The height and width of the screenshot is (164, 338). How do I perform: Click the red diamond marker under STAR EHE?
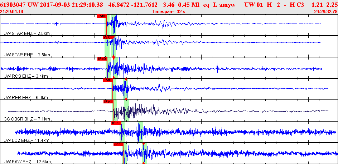pyautogui.click(x=114, y=57)
